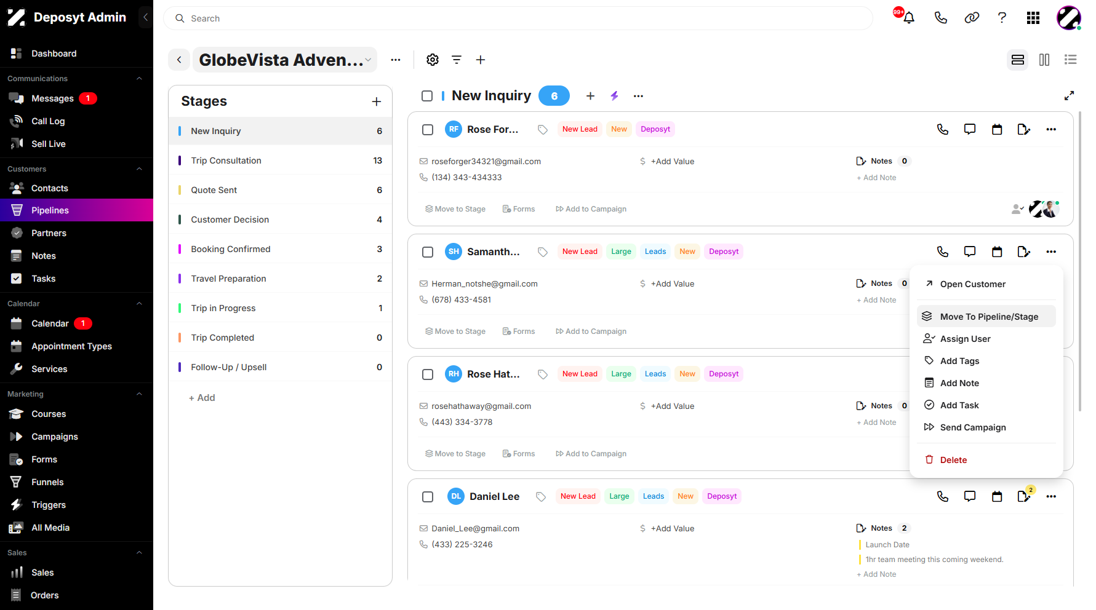Viewport: 1096px width, 610px height.
Task: Collapse the Marketing sidebar section
Action: [x=139, y=394]
